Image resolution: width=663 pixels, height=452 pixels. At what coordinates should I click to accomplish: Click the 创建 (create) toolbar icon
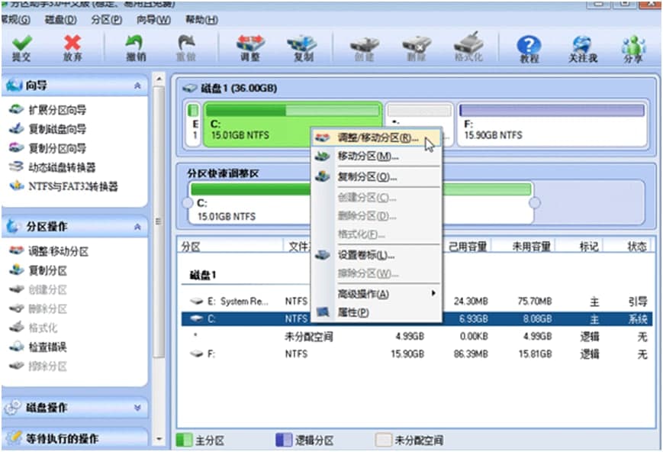pos(364,48)
